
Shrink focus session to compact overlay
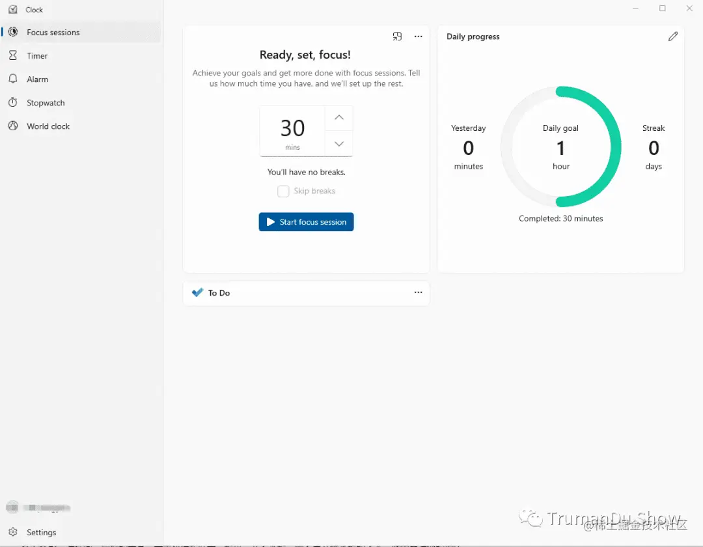click(397, 36)
